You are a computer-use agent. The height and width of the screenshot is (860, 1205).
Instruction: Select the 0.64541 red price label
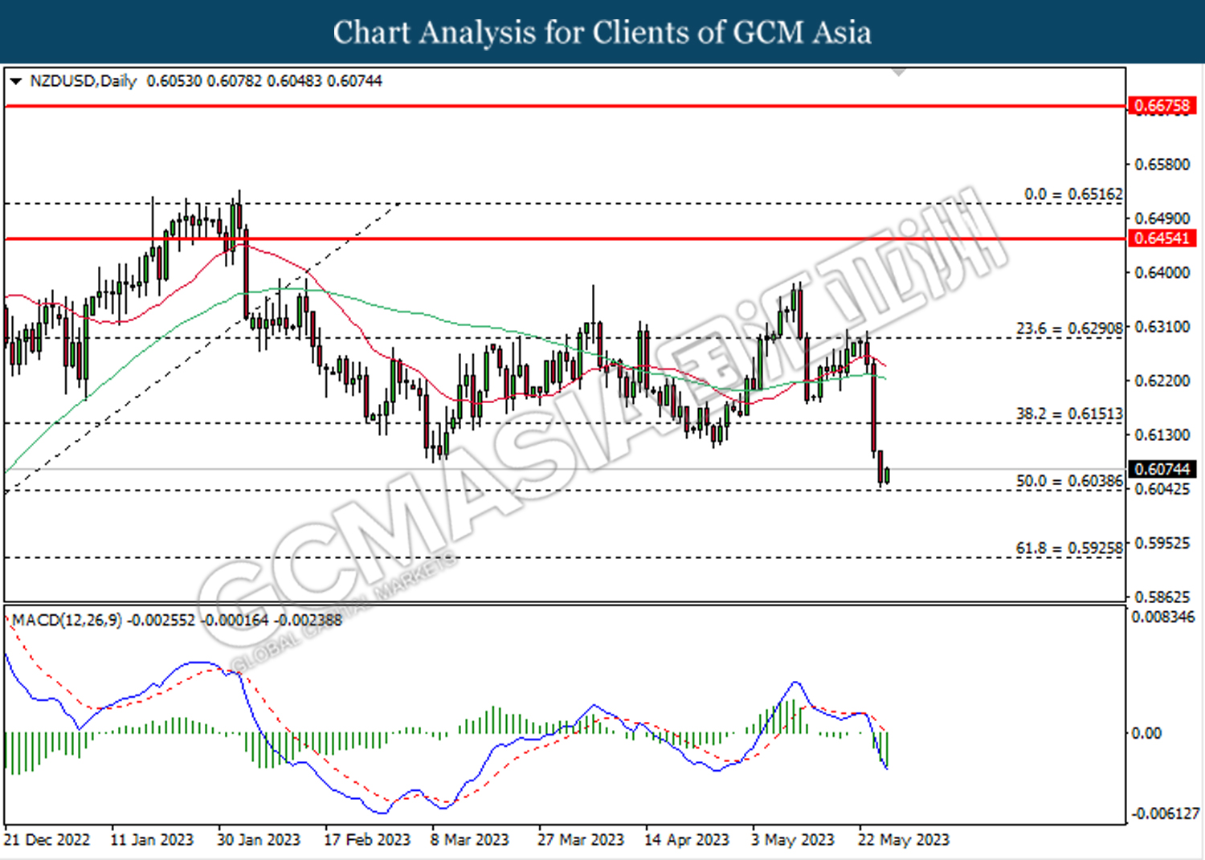[x=1162, y=238]
